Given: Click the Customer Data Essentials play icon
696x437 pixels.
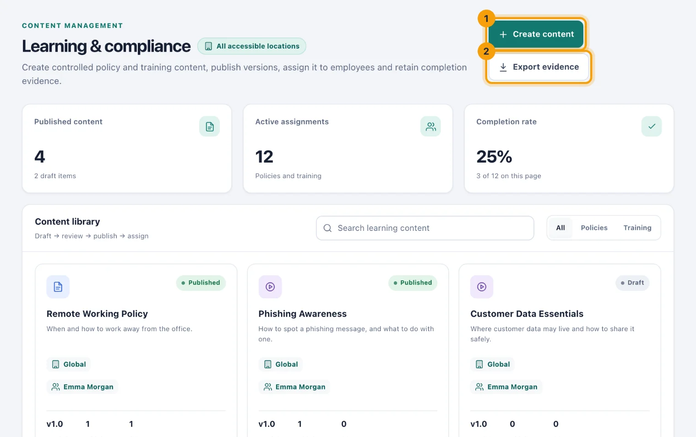Looking at the screenshot, I should pos(482,287).
